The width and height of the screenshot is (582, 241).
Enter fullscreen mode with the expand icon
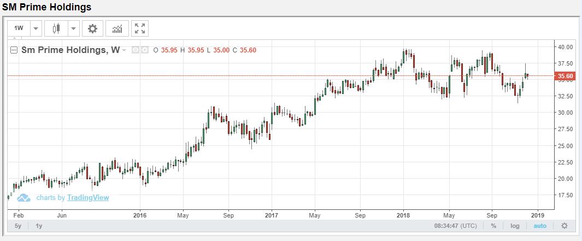point(140,28)
